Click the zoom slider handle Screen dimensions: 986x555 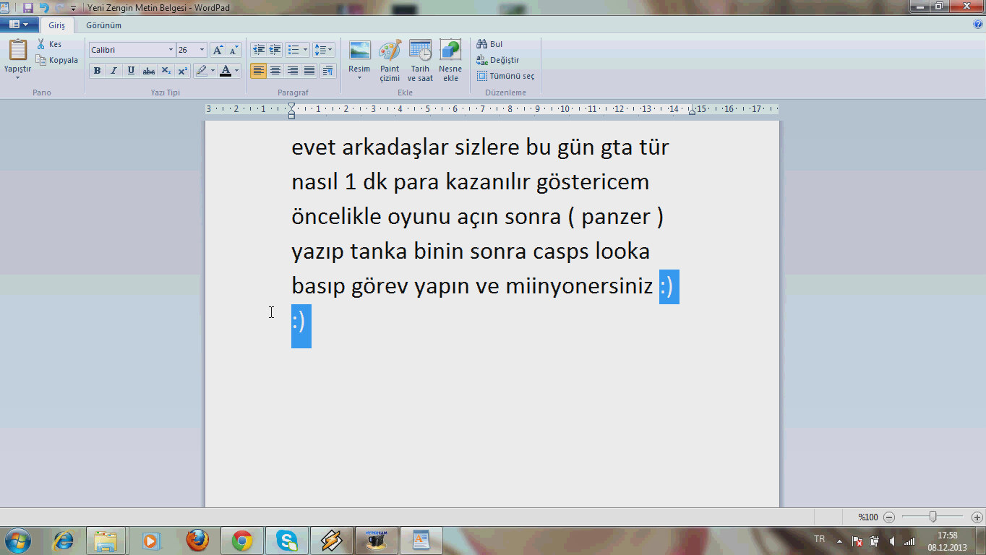point(933,517)
